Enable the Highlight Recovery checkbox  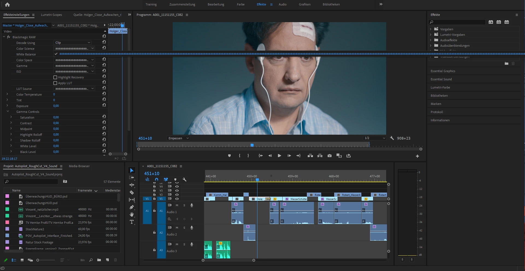click(55, 77)
